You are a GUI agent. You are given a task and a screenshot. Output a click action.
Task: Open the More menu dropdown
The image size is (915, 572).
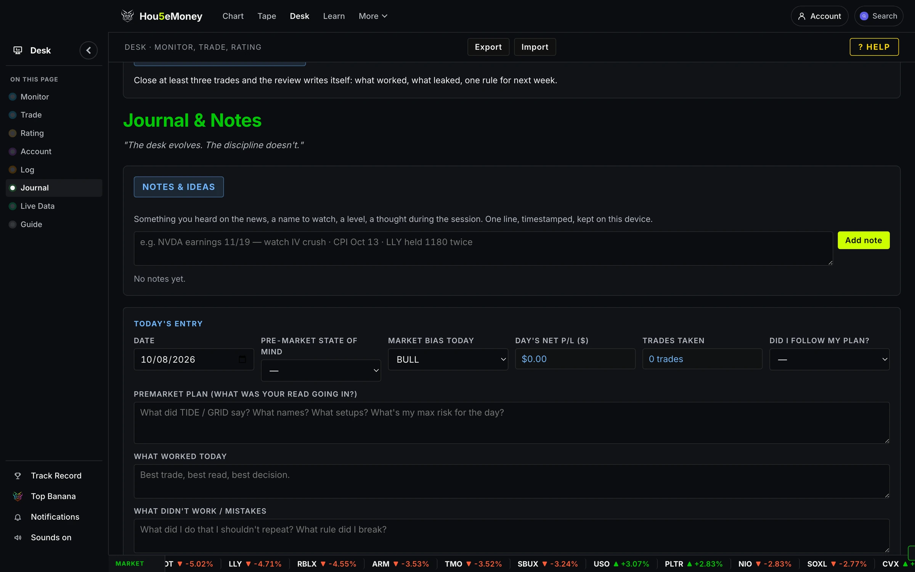click(373, 16)
